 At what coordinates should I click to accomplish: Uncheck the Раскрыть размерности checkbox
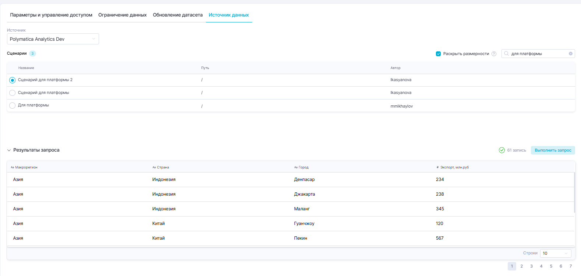click(438, 54)
